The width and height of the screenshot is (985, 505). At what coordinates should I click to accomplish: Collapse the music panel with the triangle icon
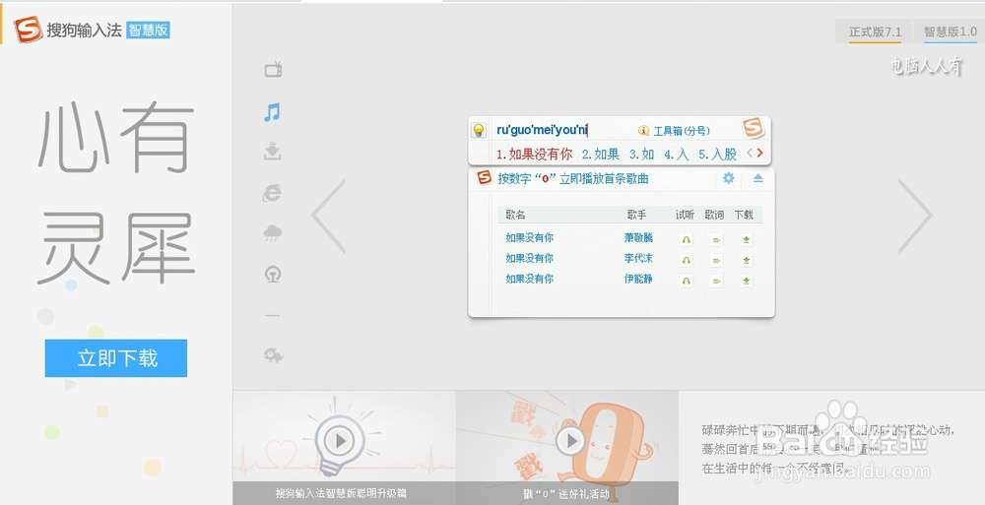point(757,178)
